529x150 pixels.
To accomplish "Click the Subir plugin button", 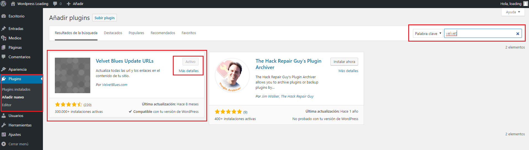I will tap(104, 18).
